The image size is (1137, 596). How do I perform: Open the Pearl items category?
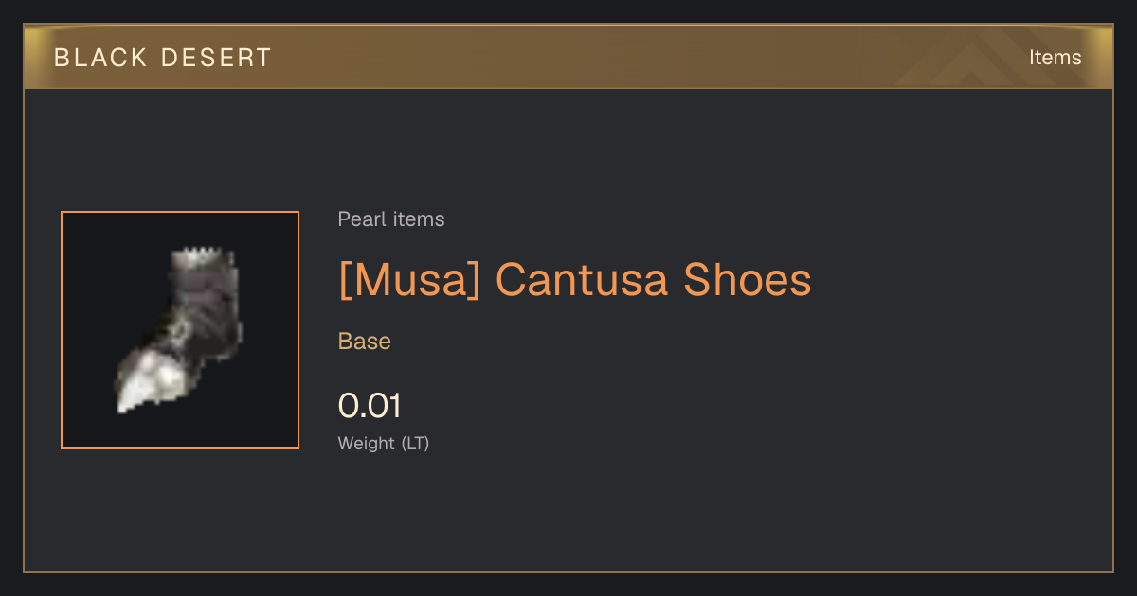(x=391, y=219)
